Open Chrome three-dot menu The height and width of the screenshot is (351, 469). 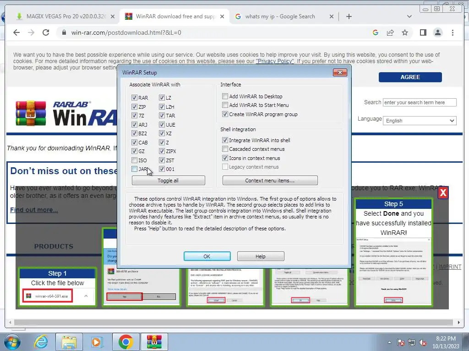click(453, 32)
